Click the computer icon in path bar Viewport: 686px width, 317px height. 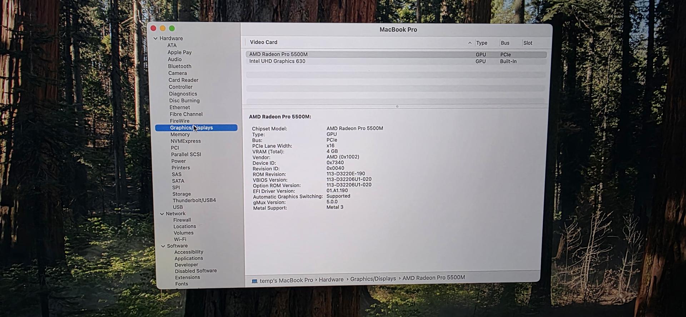(x=254, y=281)
